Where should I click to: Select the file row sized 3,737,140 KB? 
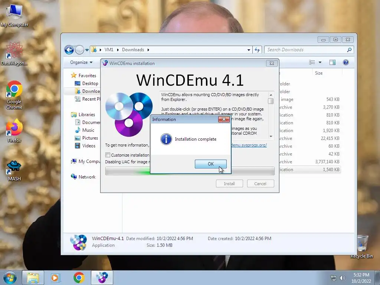point(310,162)
